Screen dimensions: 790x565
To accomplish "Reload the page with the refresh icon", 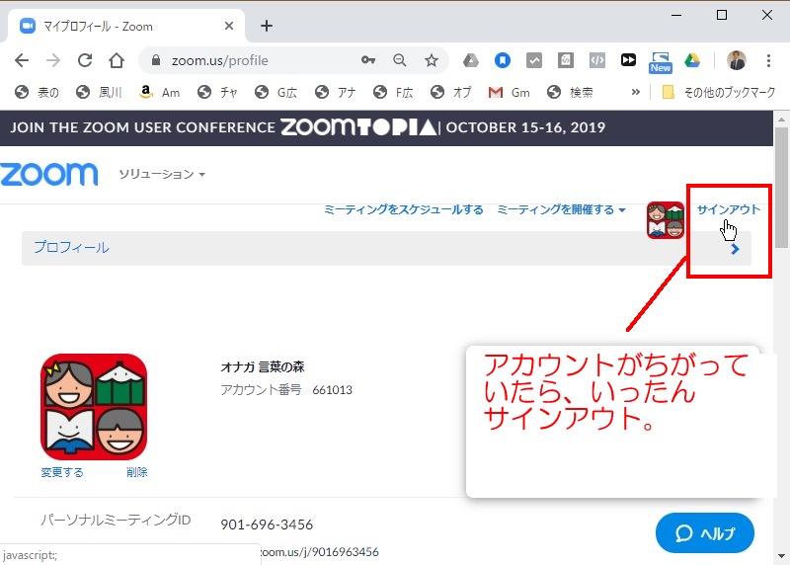I will point(85,60).
